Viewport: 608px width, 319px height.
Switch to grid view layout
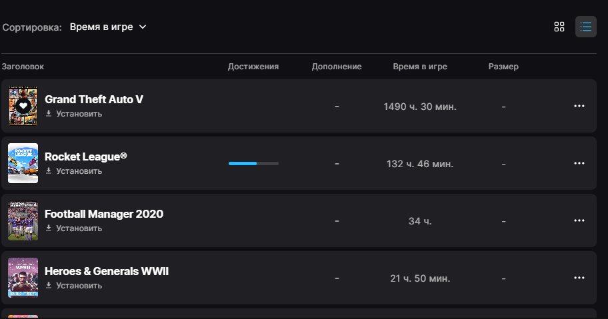(559, 27)
